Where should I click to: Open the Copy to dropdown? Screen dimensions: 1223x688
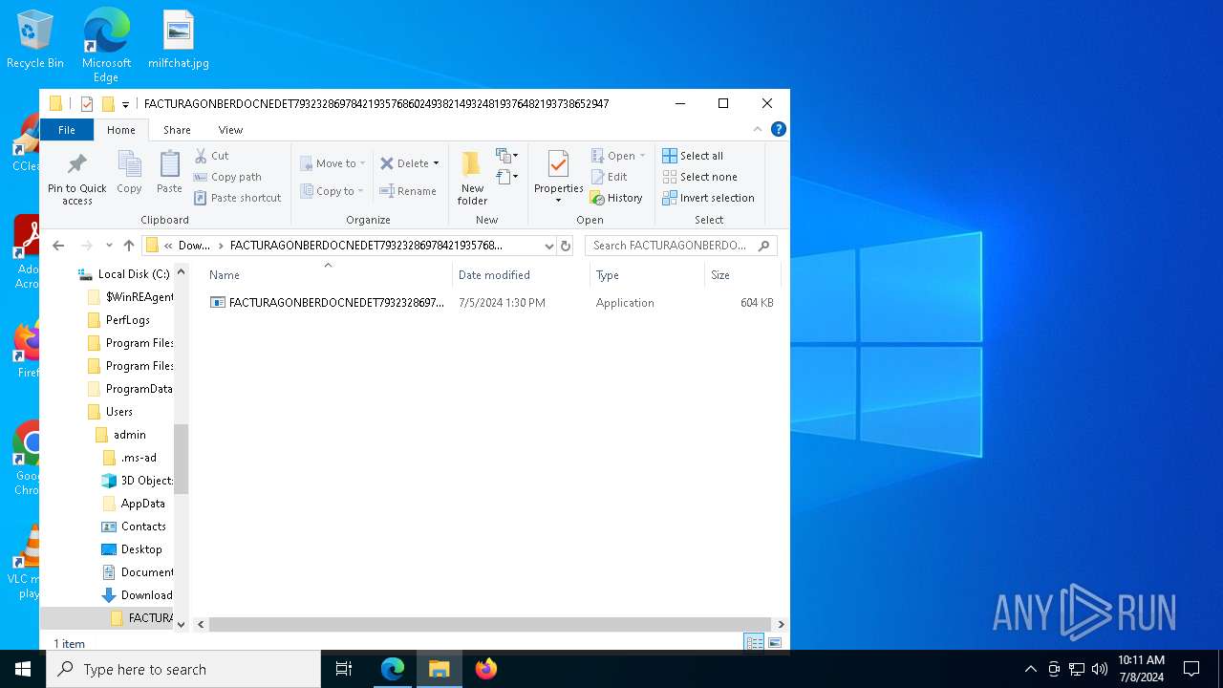pyautogui.click(x=332, y=191)
